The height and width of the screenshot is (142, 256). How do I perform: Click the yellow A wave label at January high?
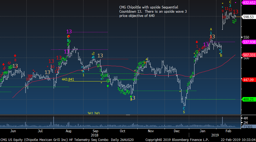click(x=211, y=29)
